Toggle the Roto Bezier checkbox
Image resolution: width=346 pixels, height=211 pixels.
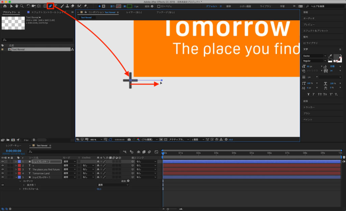click(x=159, y=6)
